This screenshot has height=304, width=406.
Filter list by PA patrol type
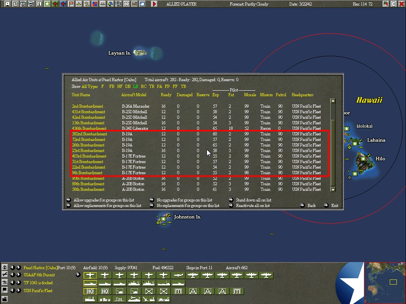(x=159, y=87)
